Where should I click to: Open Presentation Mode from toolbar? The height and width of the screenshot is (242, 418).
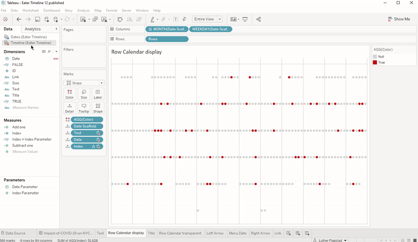pyautogui.click(x=245, y=19)
